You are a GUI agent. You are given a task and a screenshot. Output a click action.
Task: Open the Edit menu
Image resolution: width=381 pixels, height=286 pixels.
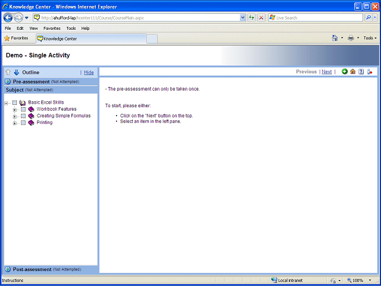[x=20, y=28]
